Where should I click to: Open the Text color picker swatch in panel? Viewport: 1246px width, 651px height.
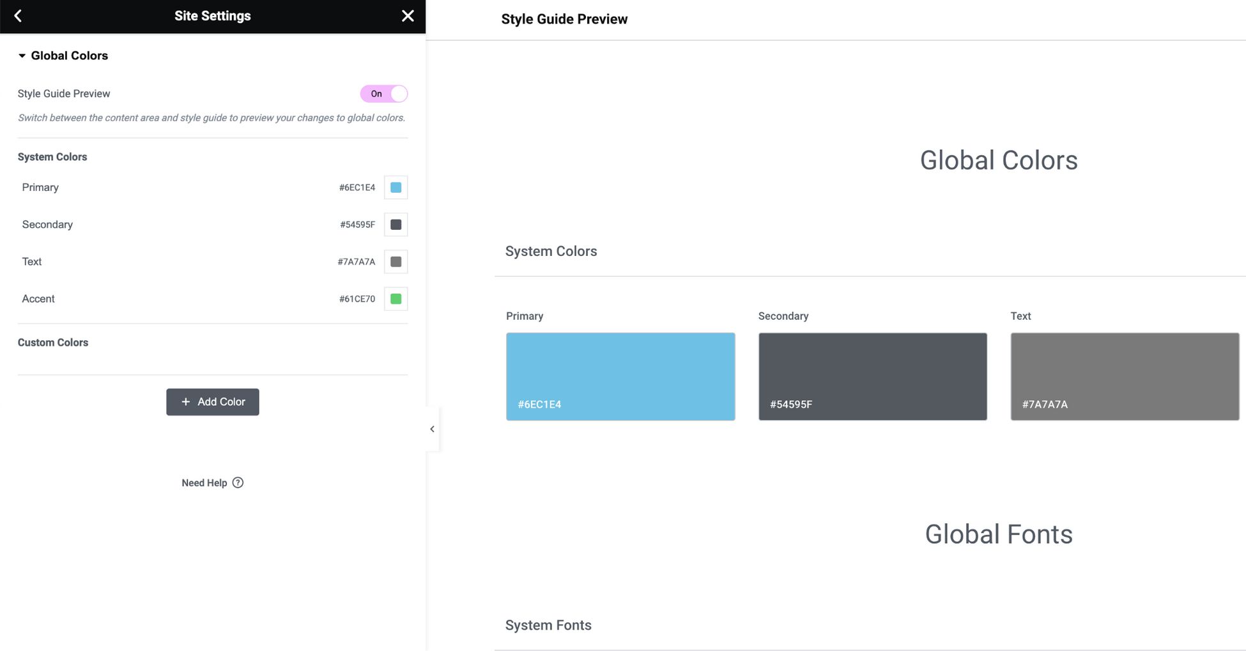pyautogui.click(x=396, y=262)
